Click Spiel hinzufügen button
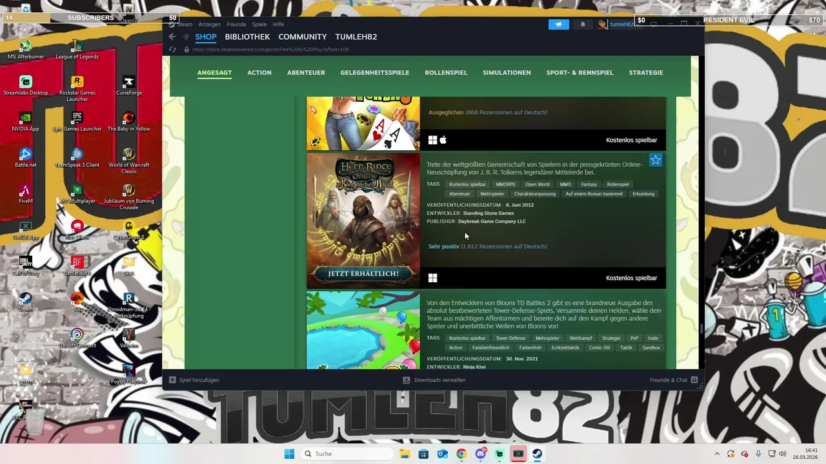Screen dimensions: 826x464 tap(194, 380)
